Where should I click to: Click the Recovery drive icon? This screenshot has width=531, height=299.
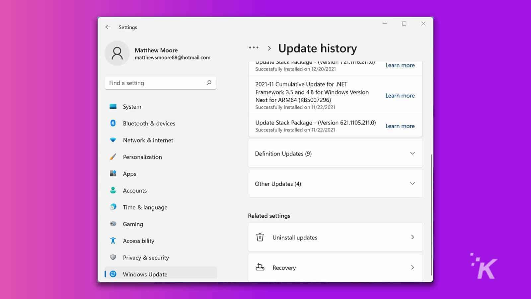tap(260, 267)
